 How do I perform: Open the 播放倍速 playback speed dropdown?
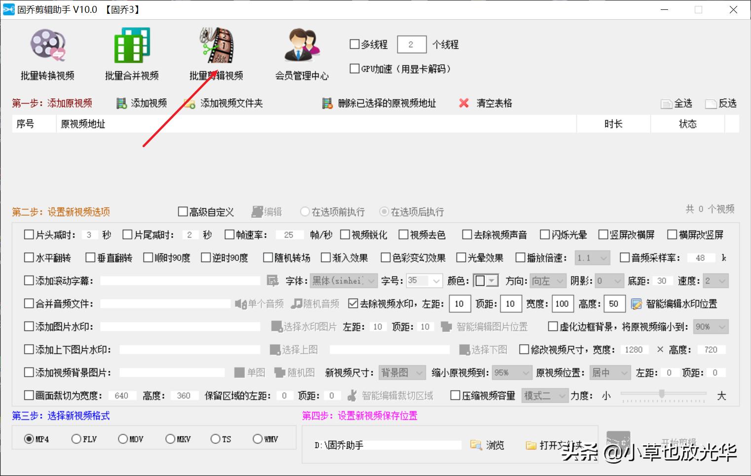pos(592,257)
